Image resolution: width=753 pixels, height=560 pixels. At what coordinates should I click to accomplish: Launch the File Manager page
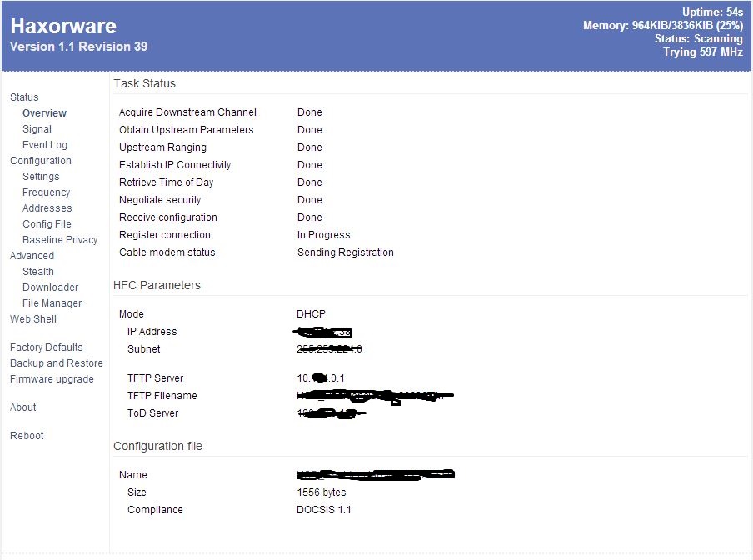[x=52, y=303]
